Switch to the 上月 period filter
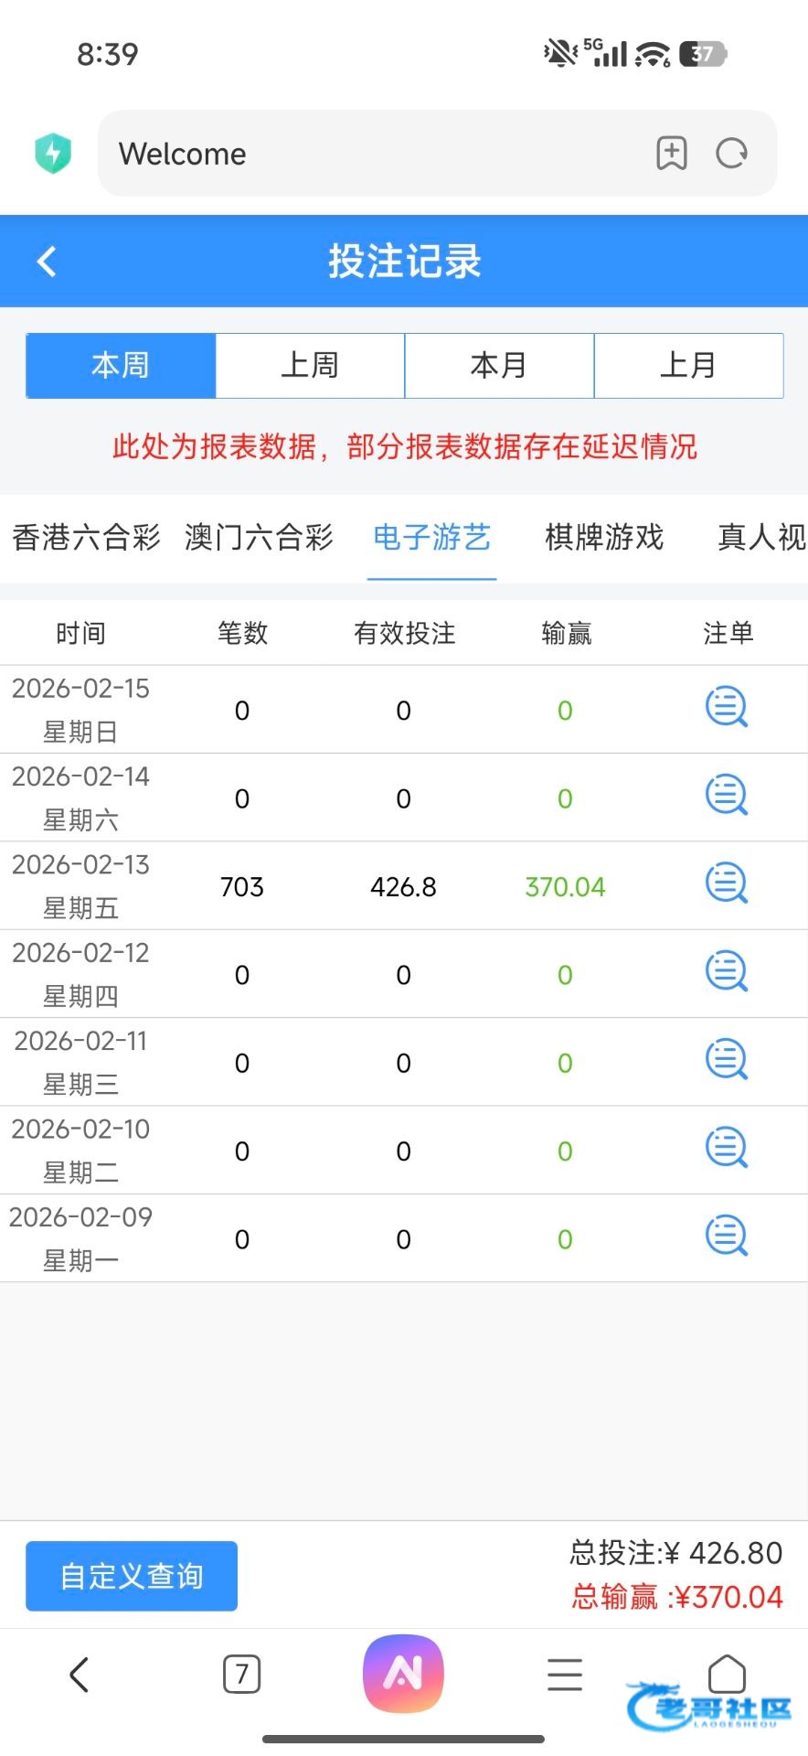808x1756 pixels. coord(688,366)
